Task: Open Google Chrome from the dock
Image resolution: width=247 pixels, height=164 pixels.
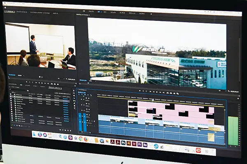Action: 81,139
